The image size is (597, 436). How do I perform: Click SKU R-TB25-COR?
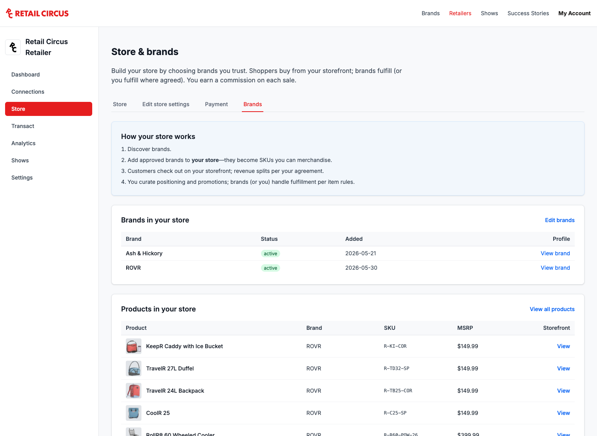click(398, 391)
